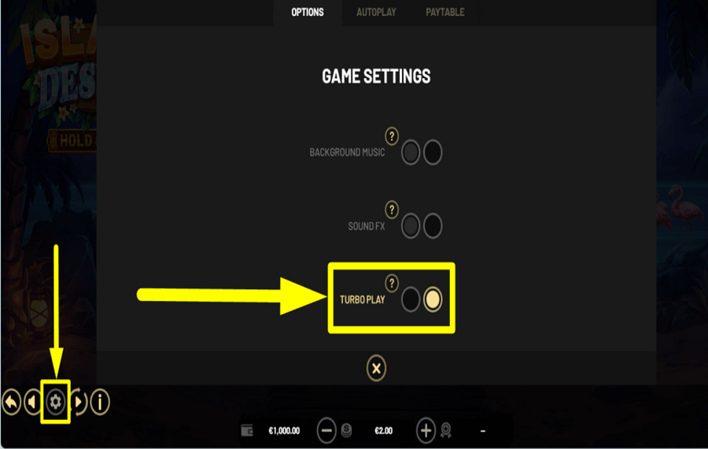Click the autoplay circular arrow icon

[x=79, y=402]
